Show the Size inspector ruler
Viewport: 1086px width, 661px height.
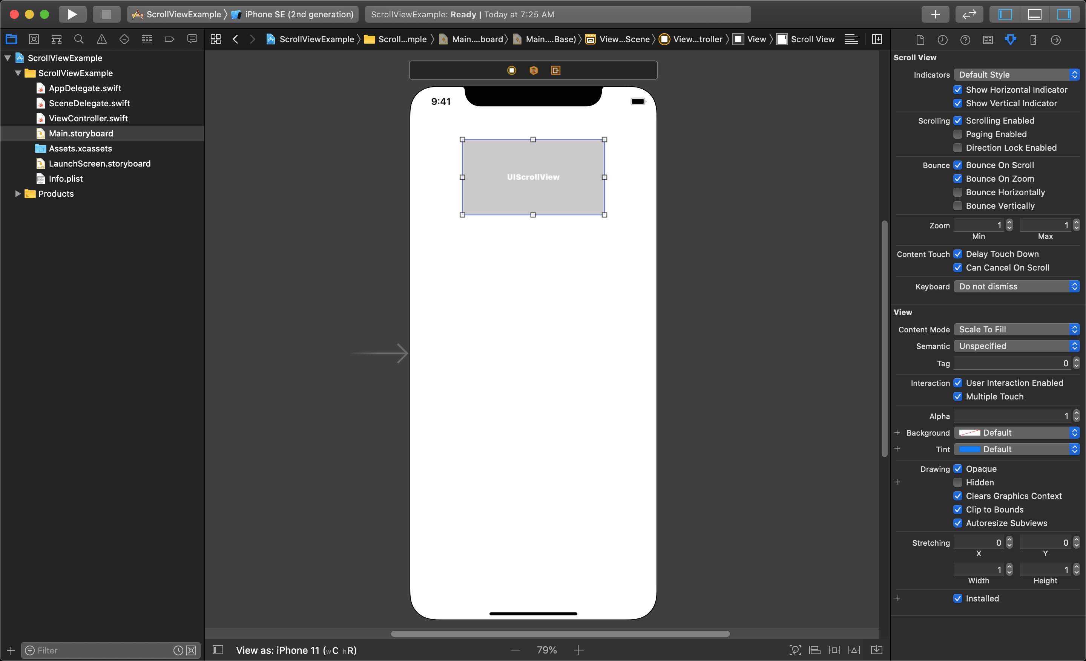1033,40
